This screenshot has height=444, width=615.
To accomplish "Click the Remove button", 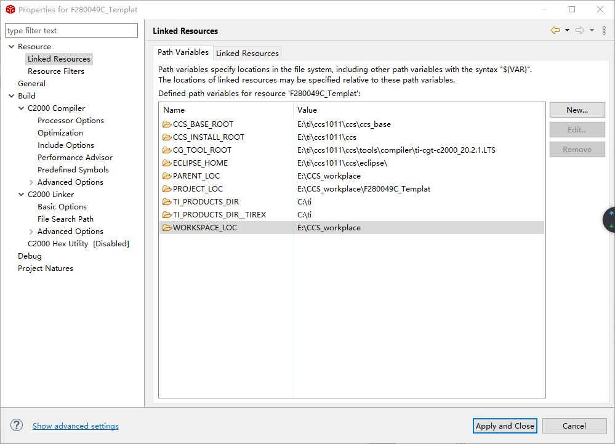I will click(577, 150).
